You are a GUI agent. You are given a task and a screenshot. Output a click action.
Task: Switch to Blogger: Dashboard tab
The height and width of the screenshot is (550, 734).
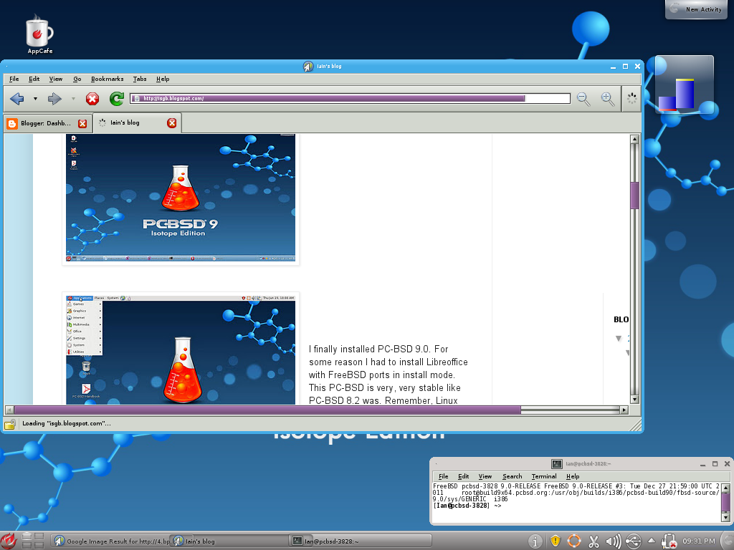tap(47, 123)
